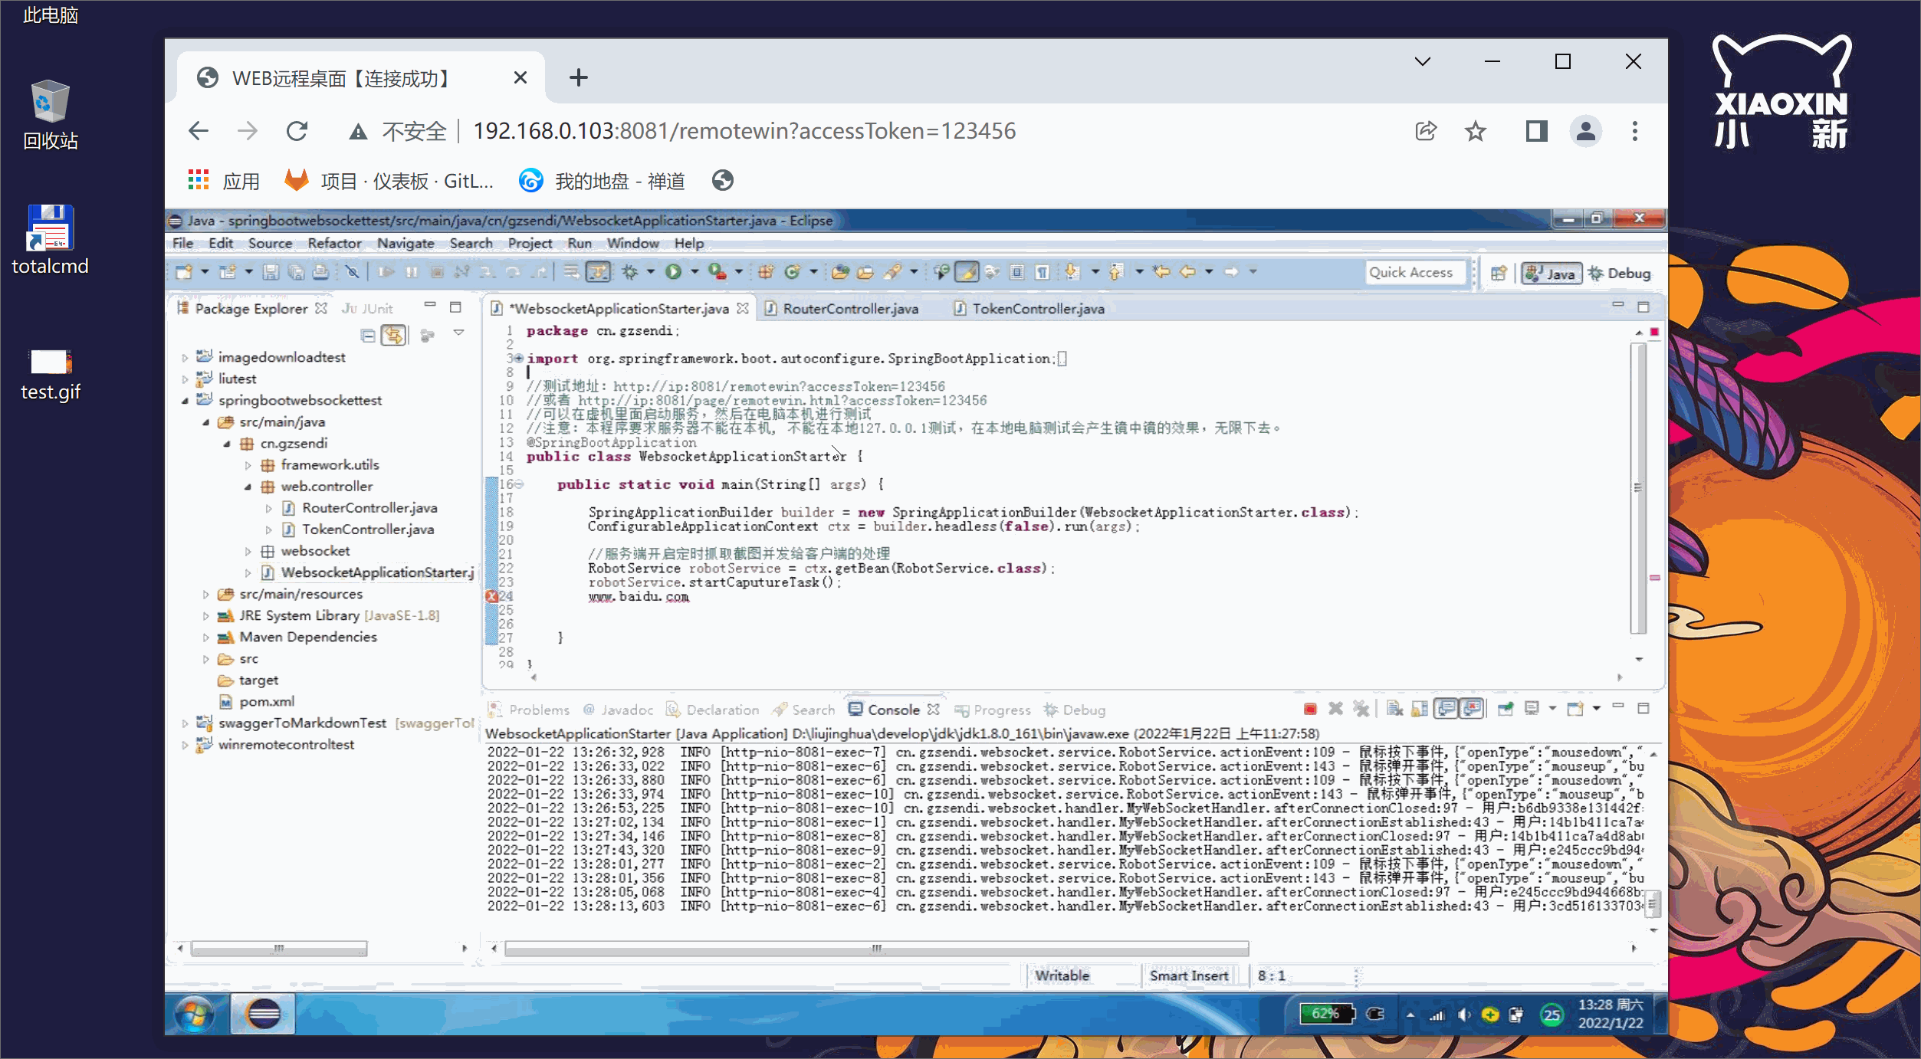
Task: Switch to the RouterController.java editor tab
Action: click(x=849, y=309)
